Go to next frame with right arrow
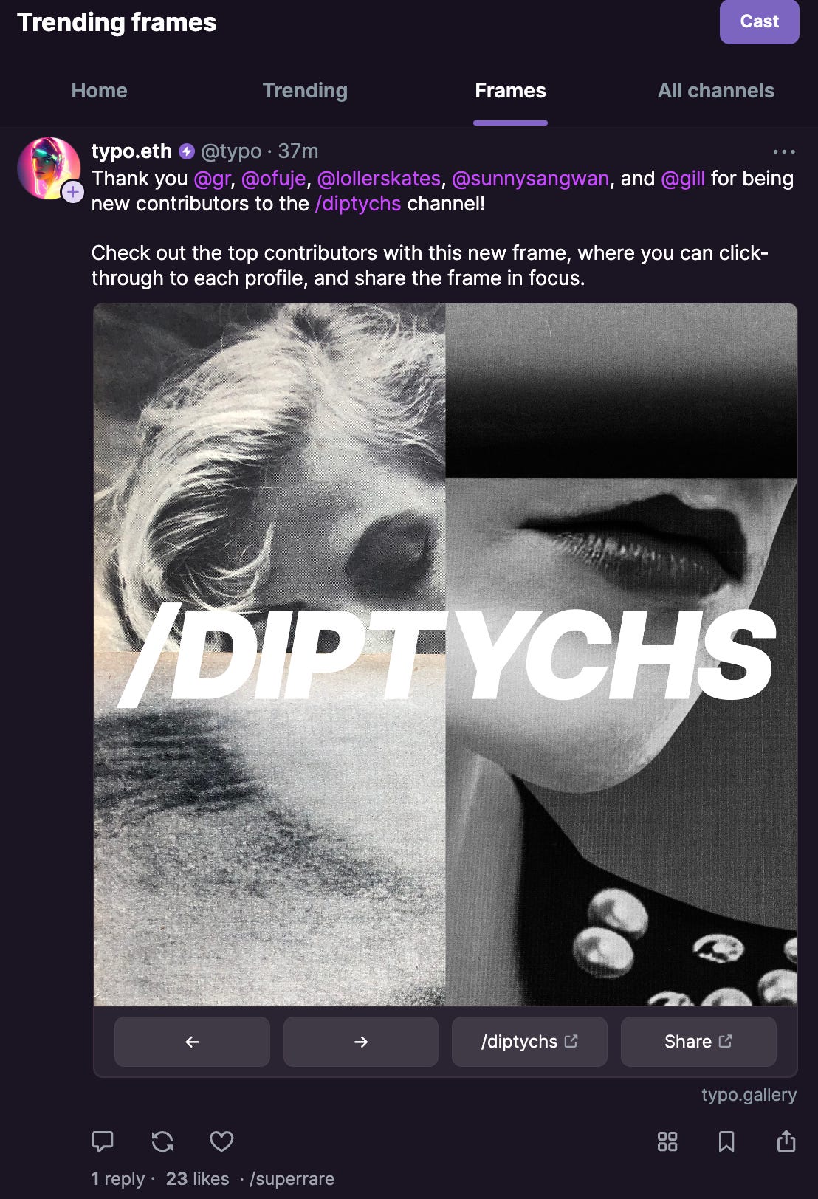The image size is (818, 1199). pyautogui.click(x=361, y=1042)
